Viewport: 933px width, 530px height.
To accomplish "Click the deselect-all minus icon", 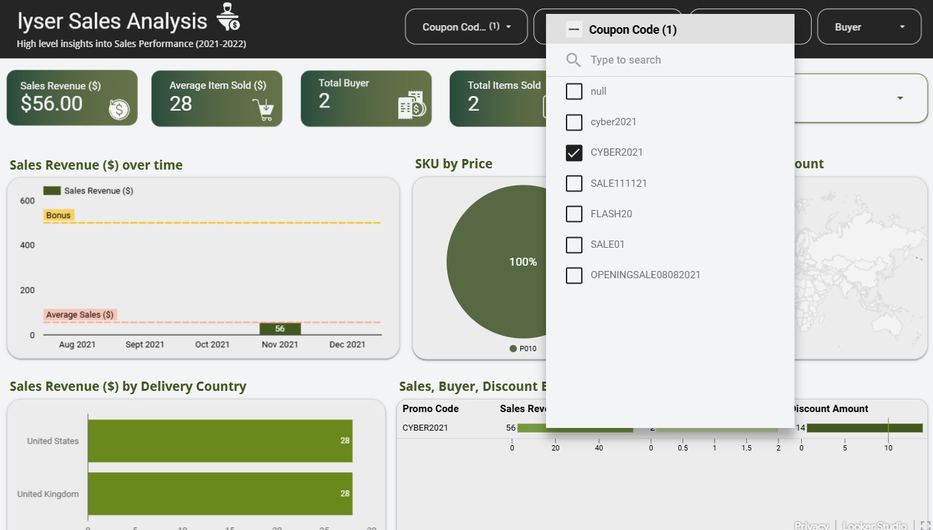I will [574, 30].
